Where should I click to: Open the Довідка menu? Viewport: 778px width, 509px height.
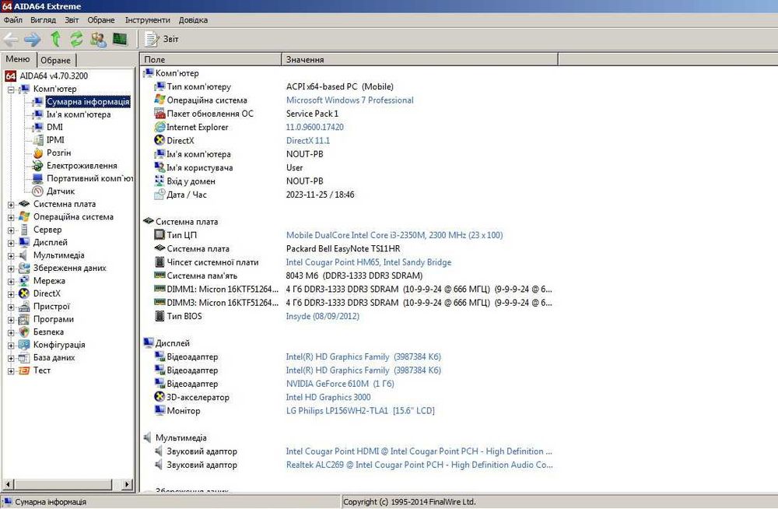(x=193, y=20)
